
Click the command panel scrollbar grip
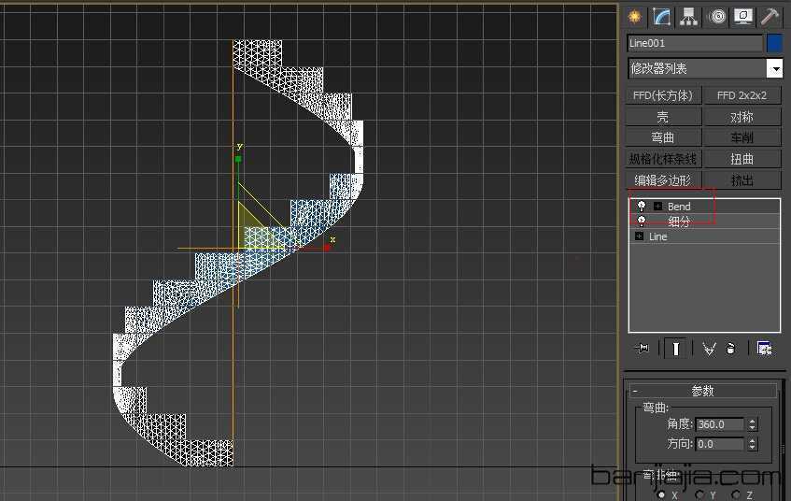(x=783, y=449)
